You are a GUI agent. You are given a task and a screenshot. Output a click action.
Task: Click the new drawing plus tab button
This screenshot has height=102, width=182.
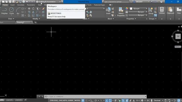35,22
